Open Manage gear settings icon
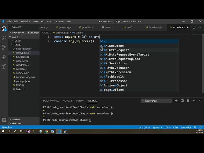 pos(4,120)
